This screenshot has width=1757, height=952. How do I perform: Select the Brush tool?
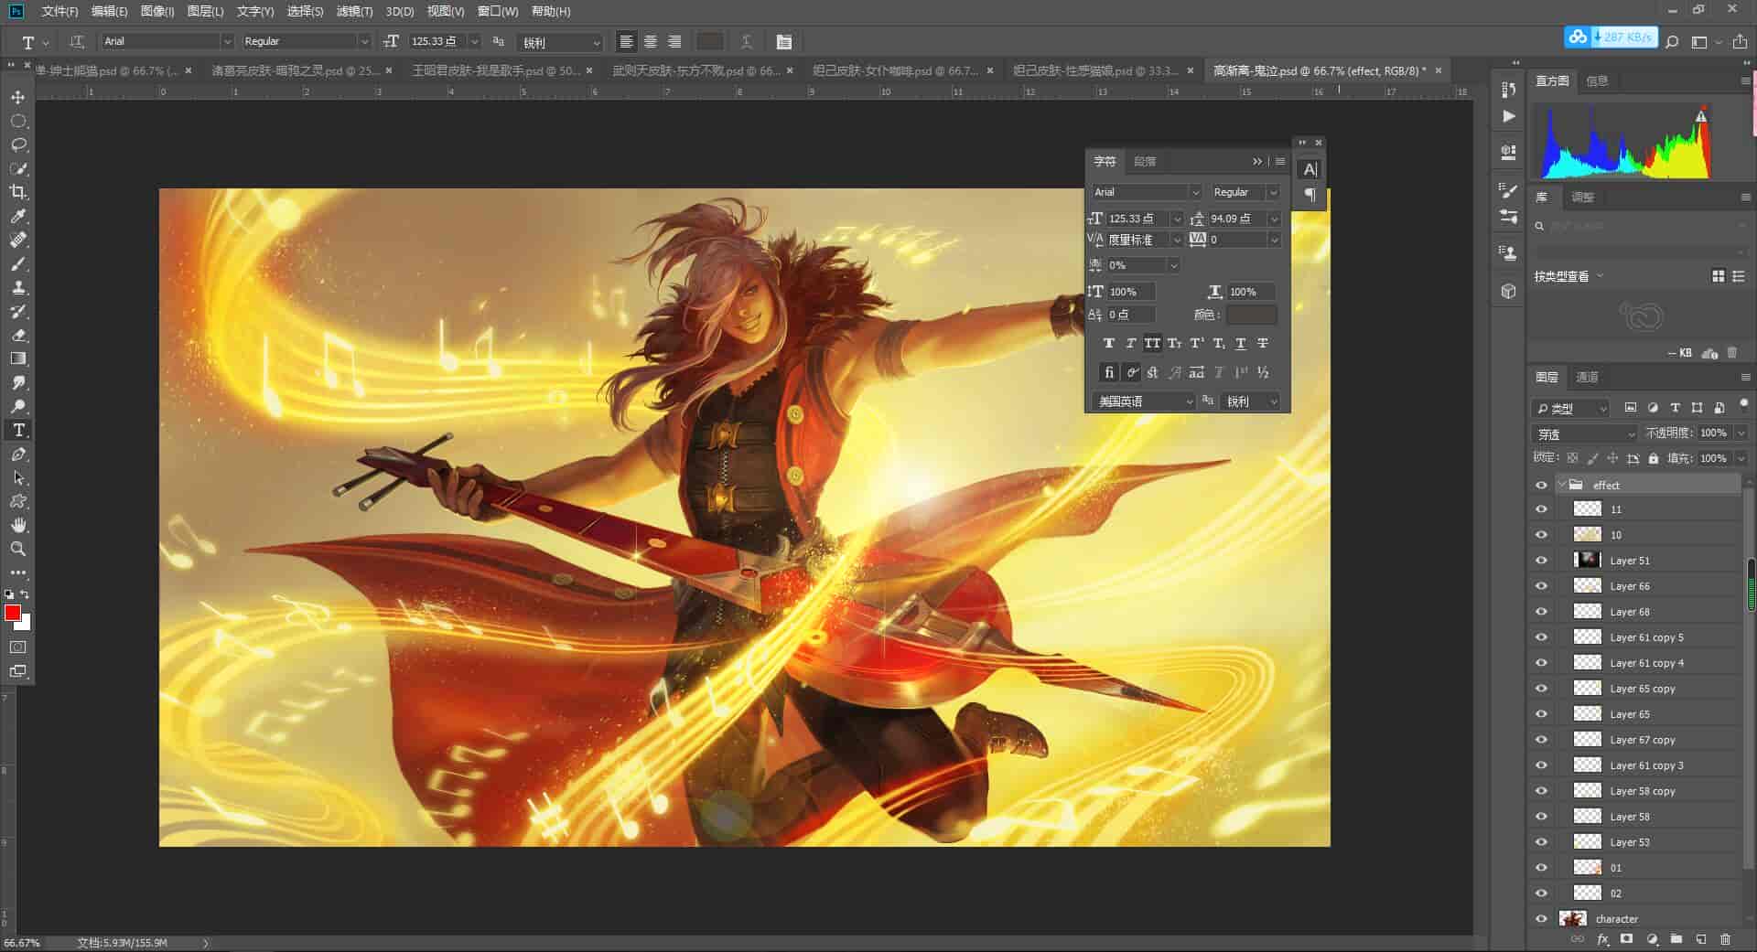[x=18, y=263]
